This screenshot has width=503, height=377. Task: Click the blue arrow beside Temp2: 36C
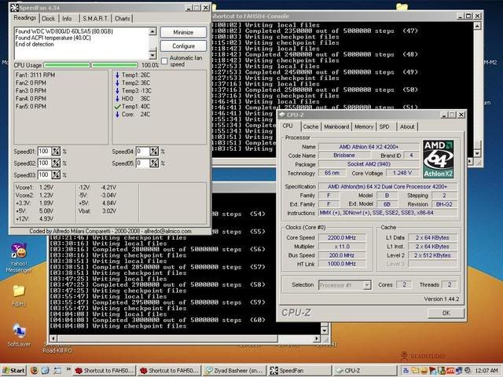tap(117, 82)
